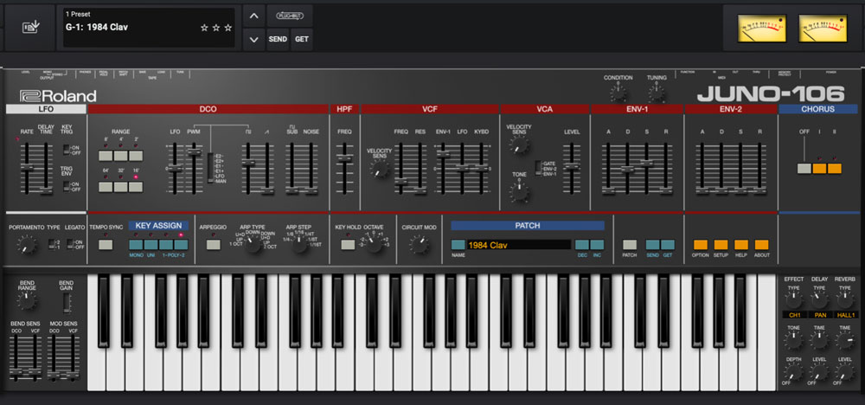
Task: Click the SETUP button
Action: (x=721, y=245)
